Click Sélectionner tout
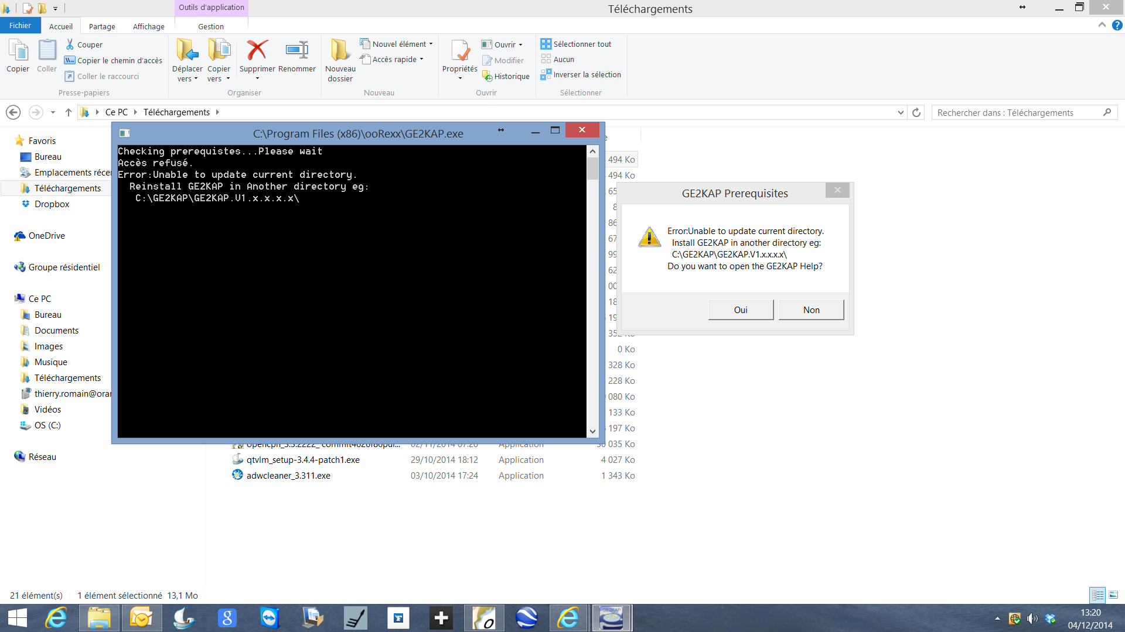 [x=576, y=44]
